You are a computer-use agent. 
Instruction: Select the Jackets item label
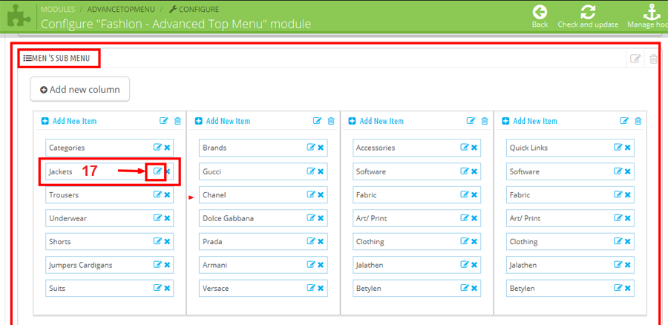pos(61,171)
